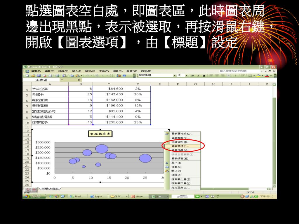
Task: Choose 剪下 Cut in context menu
Action: point(182,163)
